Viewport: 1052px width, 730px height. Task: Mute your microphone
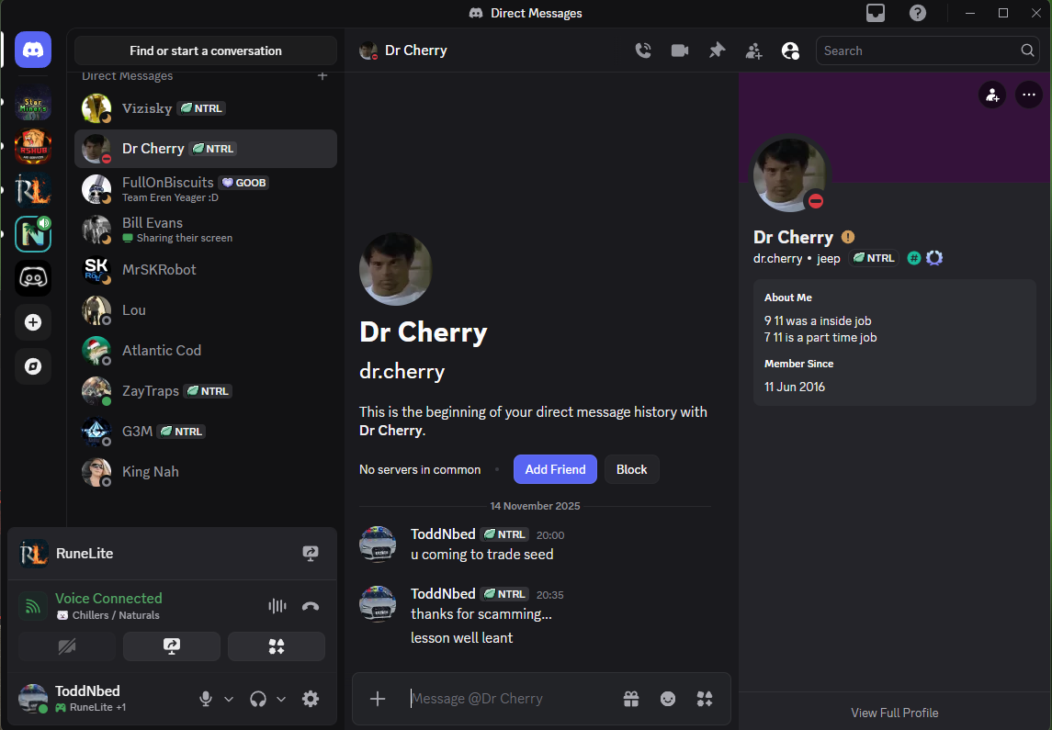(x=206, y=699)
